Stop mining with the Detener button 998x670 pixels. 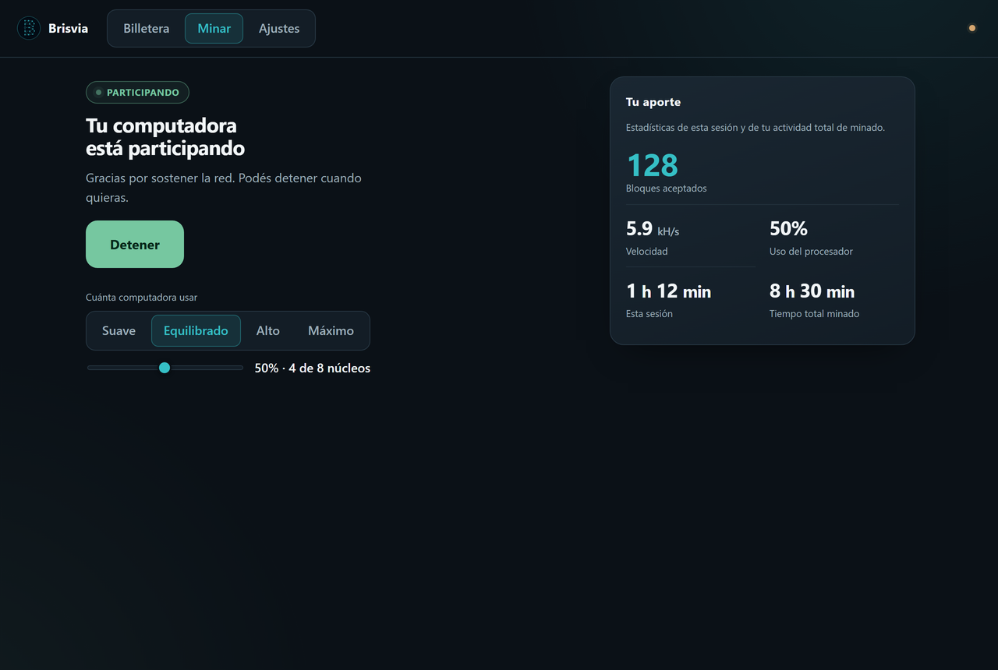[135, 244]
